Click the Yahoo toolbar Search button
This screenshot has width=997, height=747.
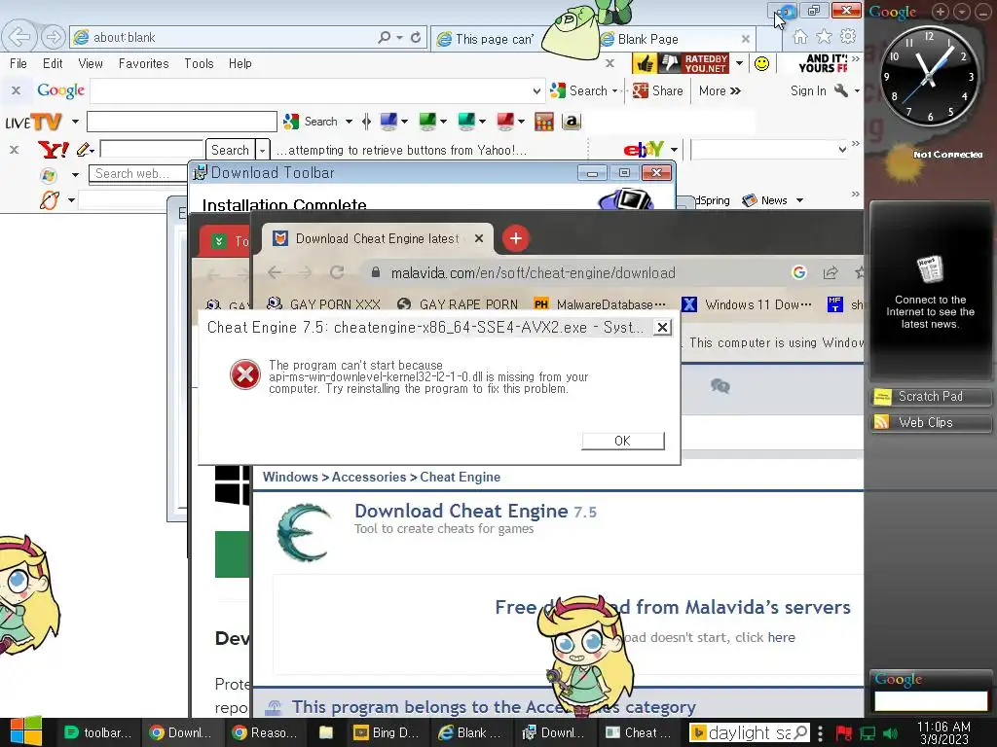(230, 150)
